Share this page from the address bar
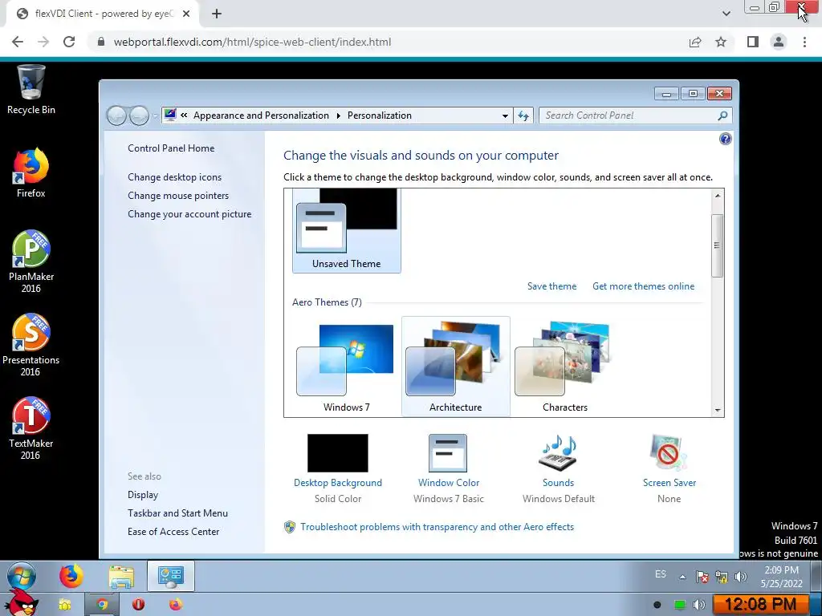The height and width of the screenshot is (616, 822). 695,42
